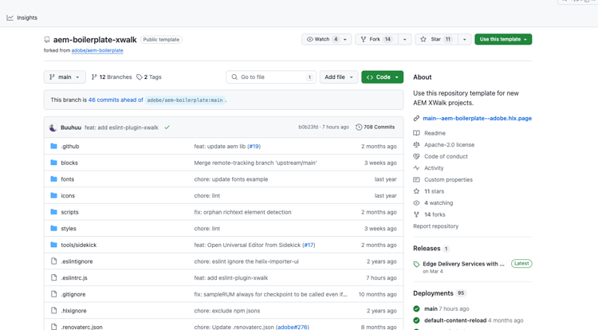This screenshot has height=330, width=598.
Task: Expand the Watch notifications dropdown arrow
Action: [x=345, y=39]
